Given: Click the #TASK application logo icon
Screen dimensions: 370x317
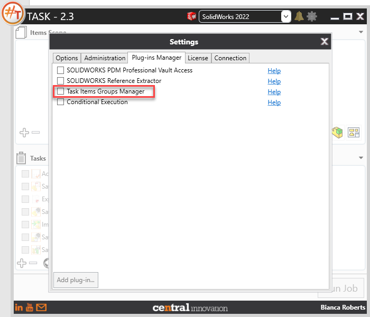Looking at the screenshot, I should (x=12, y=13).
